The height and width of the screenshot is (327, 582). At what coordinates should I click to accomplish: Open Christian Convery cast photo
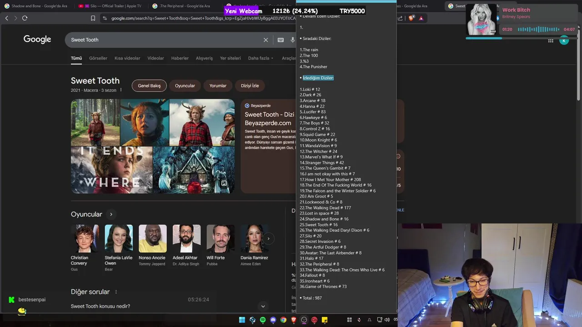(x=85, y=238)
